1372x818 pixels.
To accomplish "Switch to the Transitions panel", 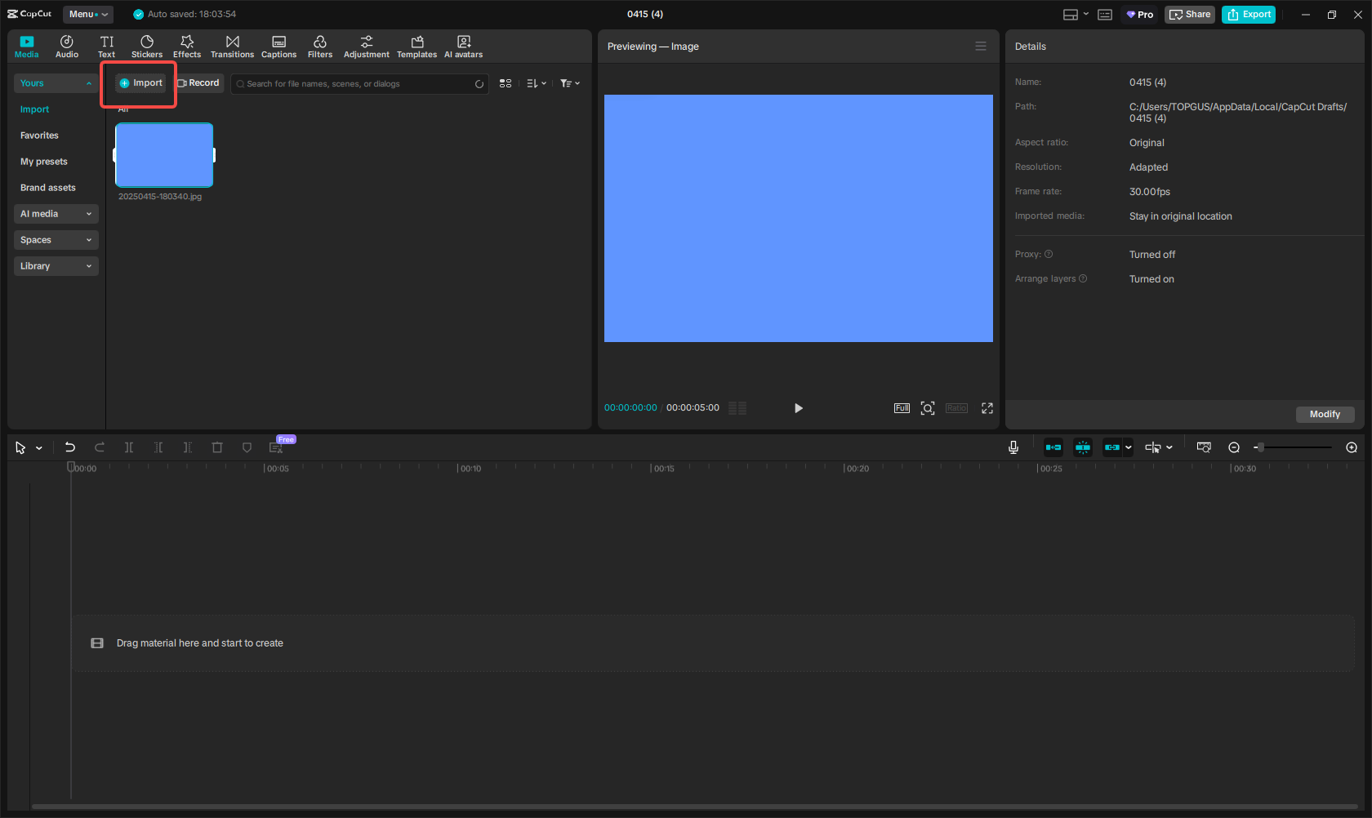I will pyautogui.click(x=232, y=46).
